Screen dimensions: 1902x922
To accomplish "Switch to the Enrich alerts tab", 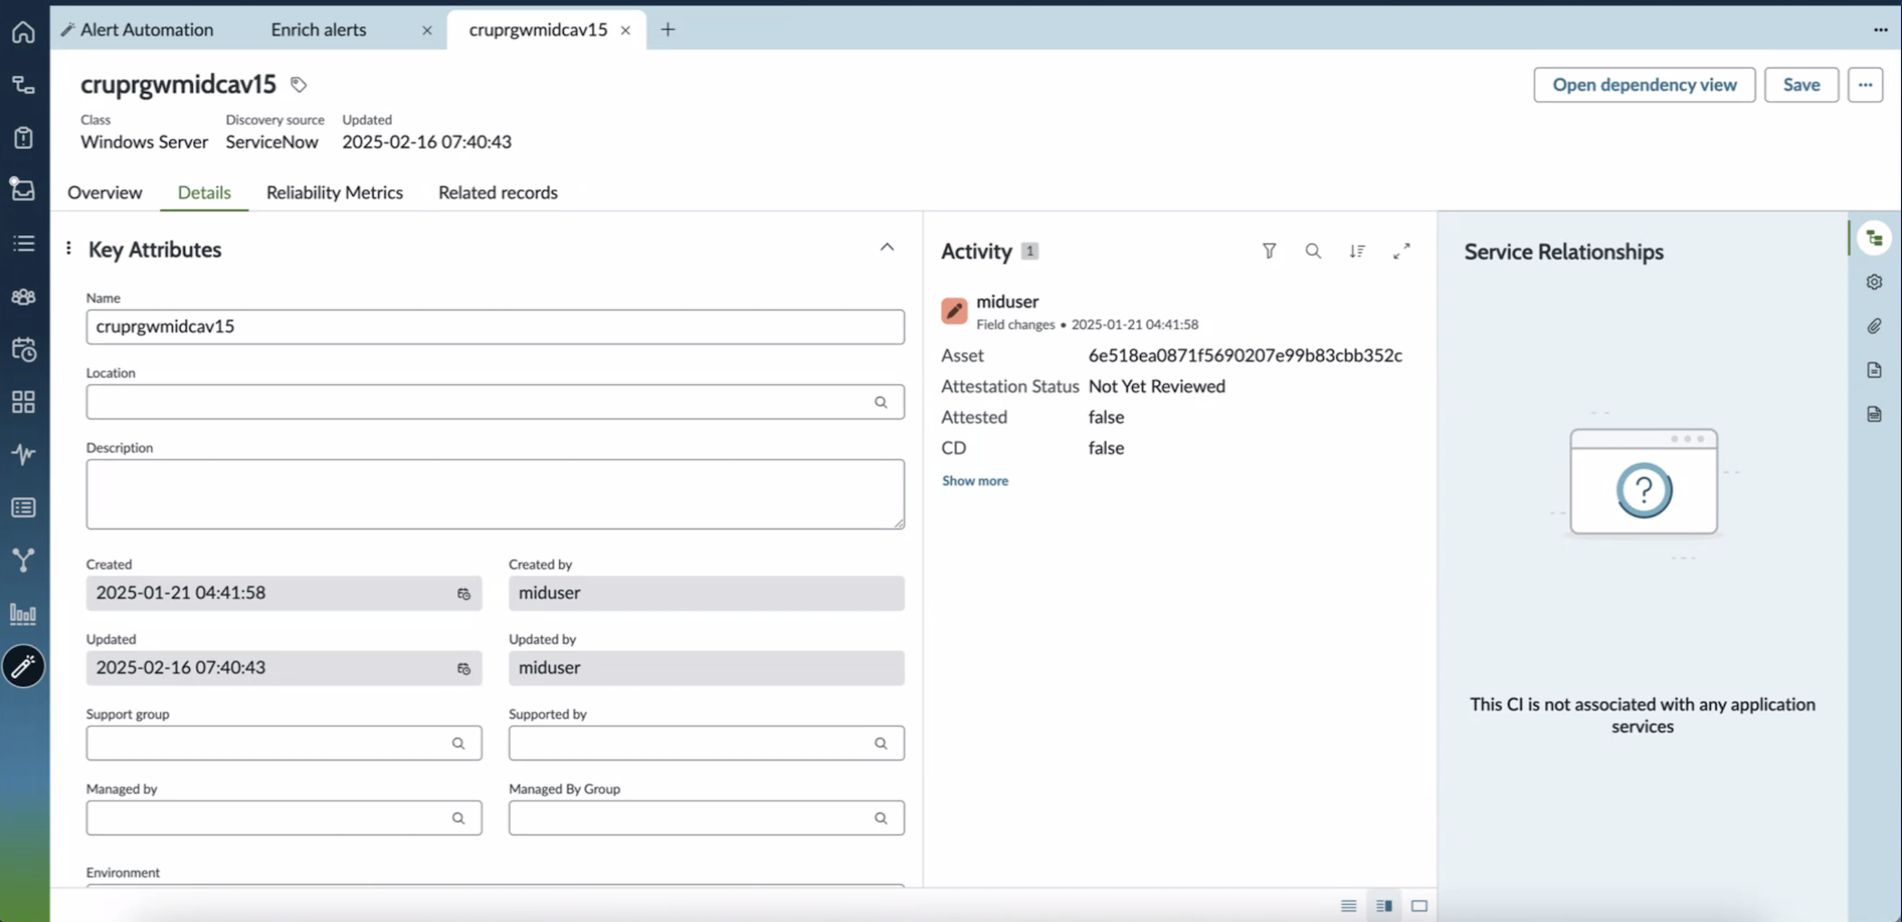I will point(319,30).
